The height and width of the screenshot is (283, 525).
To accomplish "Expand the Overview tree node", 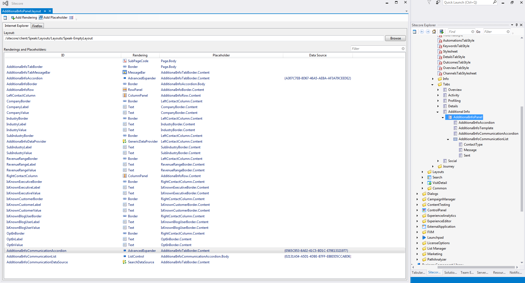I will tap(438, 90).
